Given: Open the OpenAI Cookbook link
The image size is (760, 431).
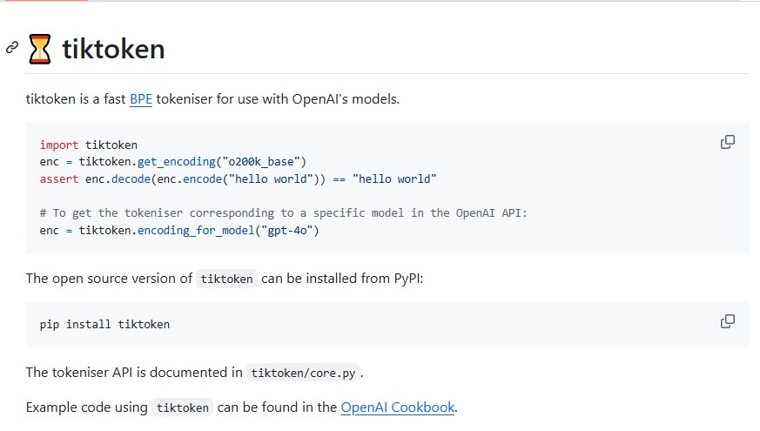Looking at the screenshot, I should coord(398,407).
